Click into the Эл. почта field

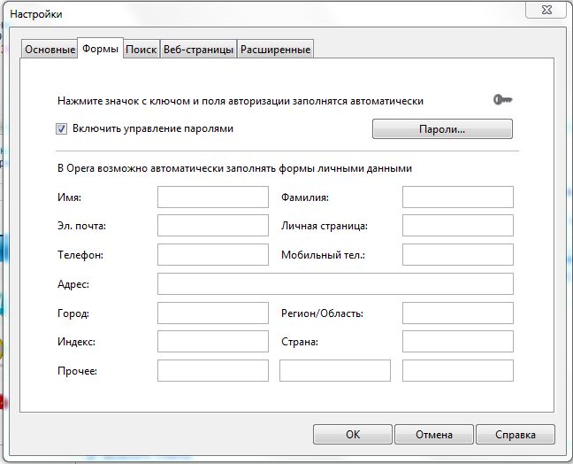tap(212, 226)
